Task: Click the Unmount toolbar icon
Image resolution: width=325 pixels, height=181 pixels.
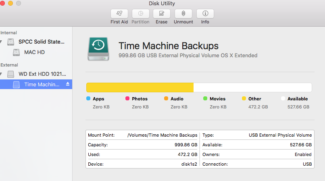Action: point(183,13)
